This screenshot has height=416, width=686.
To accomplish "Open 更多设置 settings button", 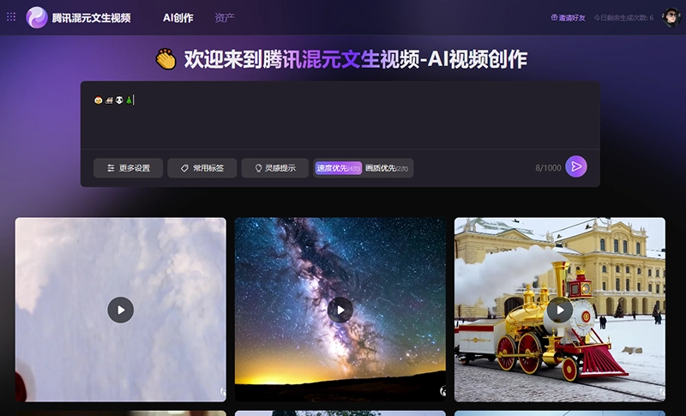I will point(128,168).
